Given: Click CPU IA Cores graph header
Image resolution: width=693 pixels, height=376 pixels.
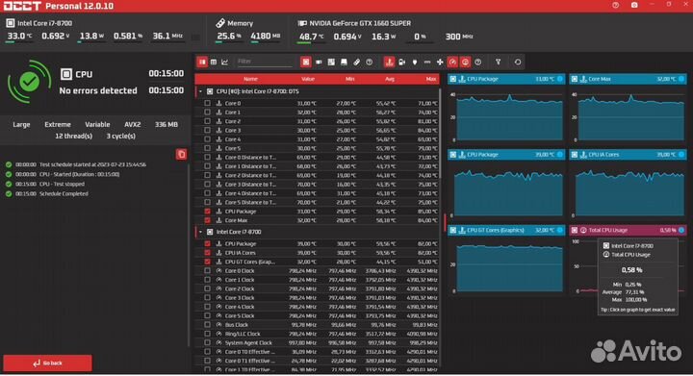Looking at the screenshot, I should [628, 155].
